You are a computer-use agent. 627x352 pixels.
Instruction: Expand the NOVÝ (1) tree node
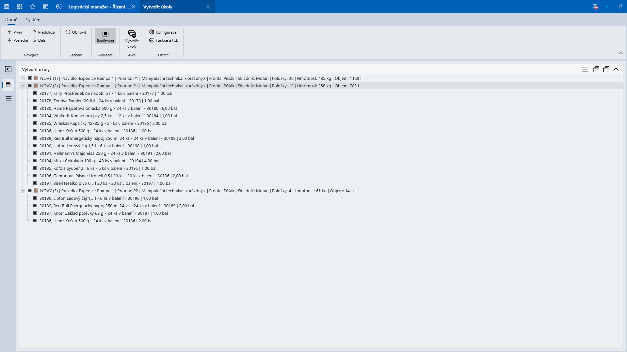(x=23, y=78)
